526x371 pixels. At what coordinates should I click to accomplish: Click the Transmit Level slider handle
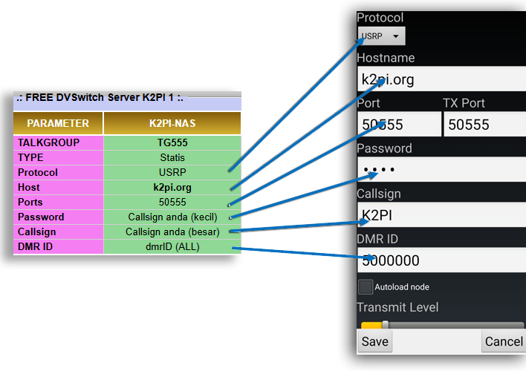(385, 325)
